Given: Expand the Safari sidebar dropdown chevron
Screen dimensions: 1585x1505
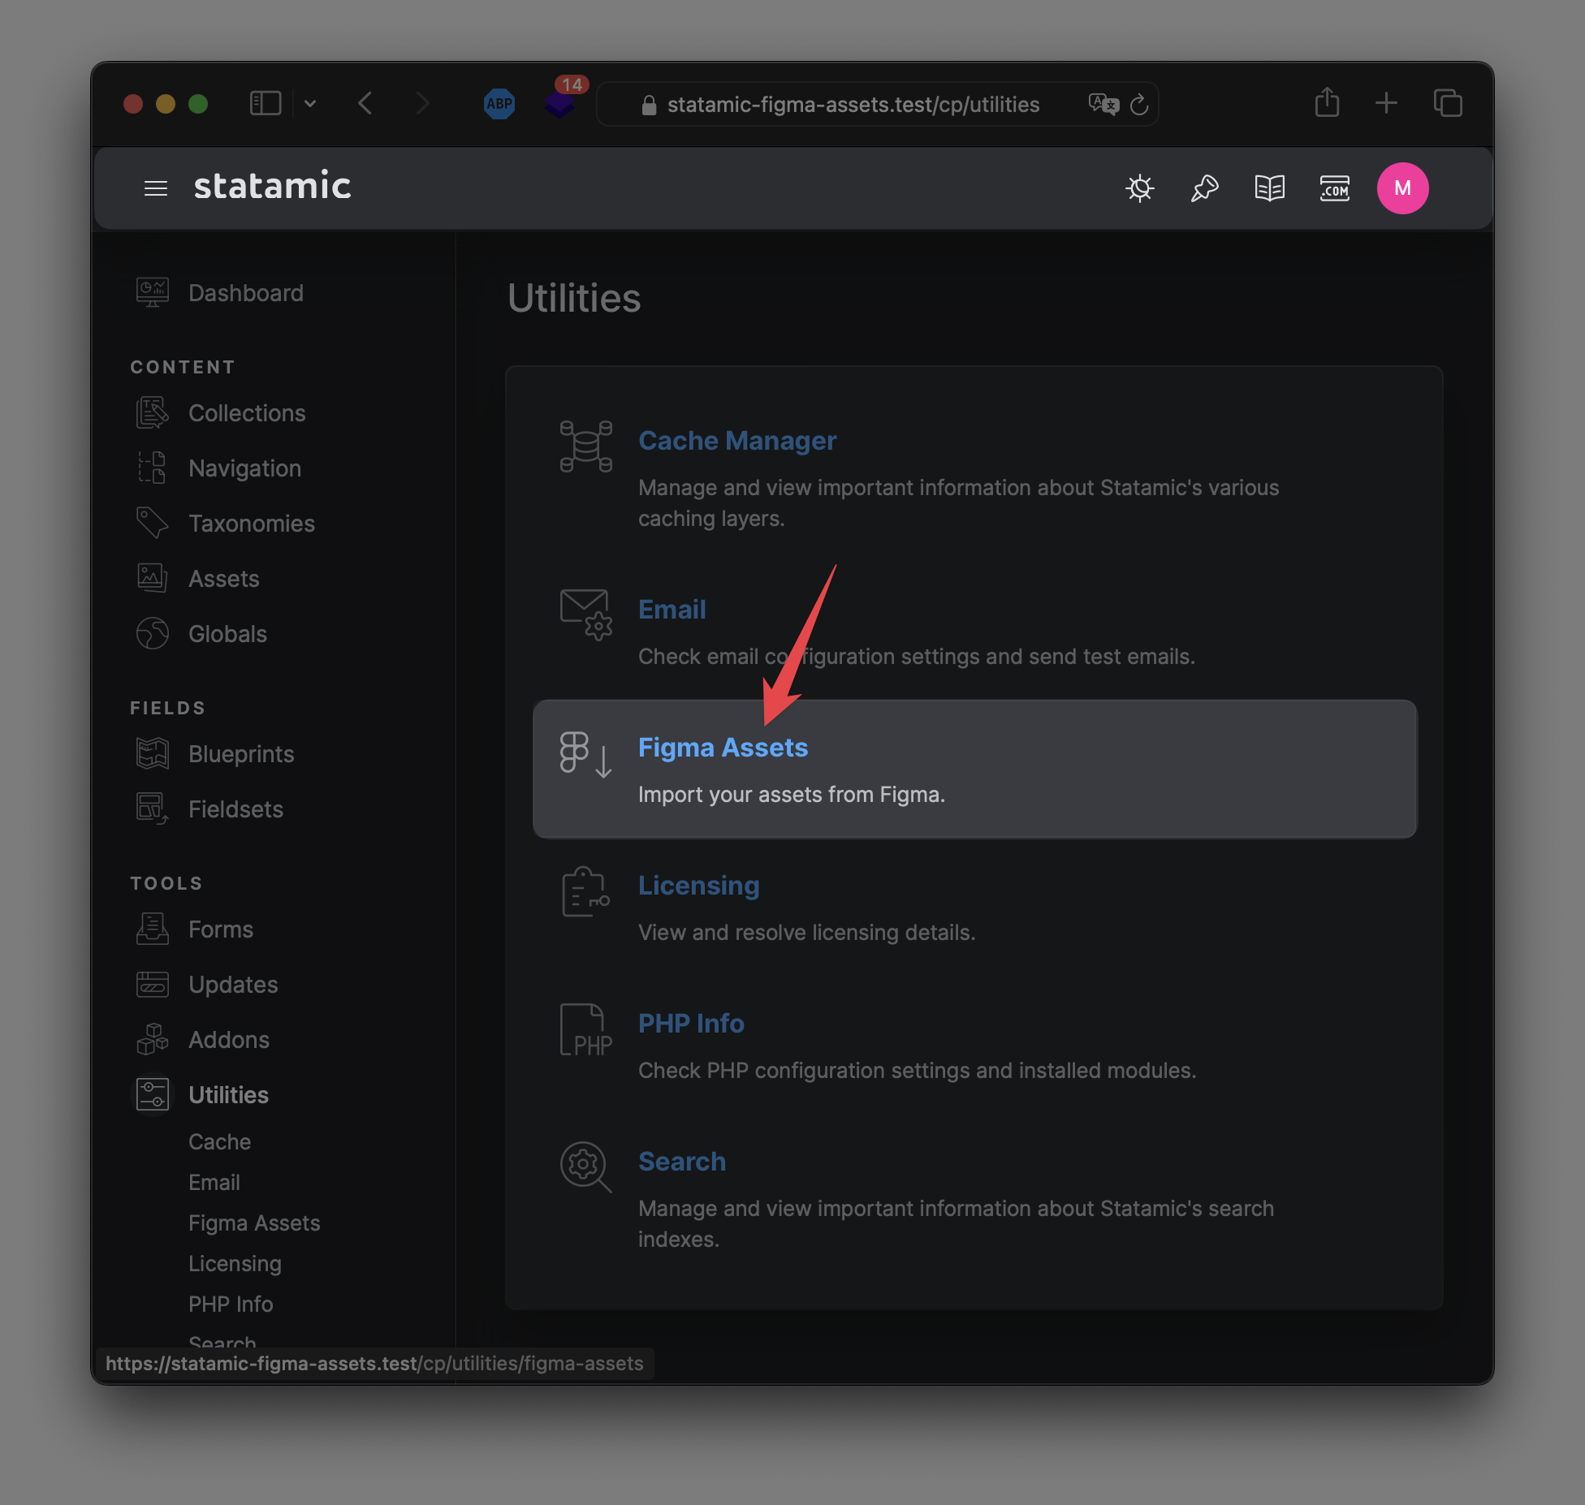Looking at the screenshot, I should click(310, 104).
